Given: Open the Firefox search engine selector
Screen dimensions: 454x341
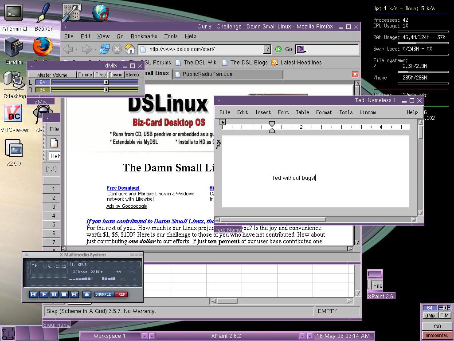Looking at the screenshot, I should [x=301, y=49].
